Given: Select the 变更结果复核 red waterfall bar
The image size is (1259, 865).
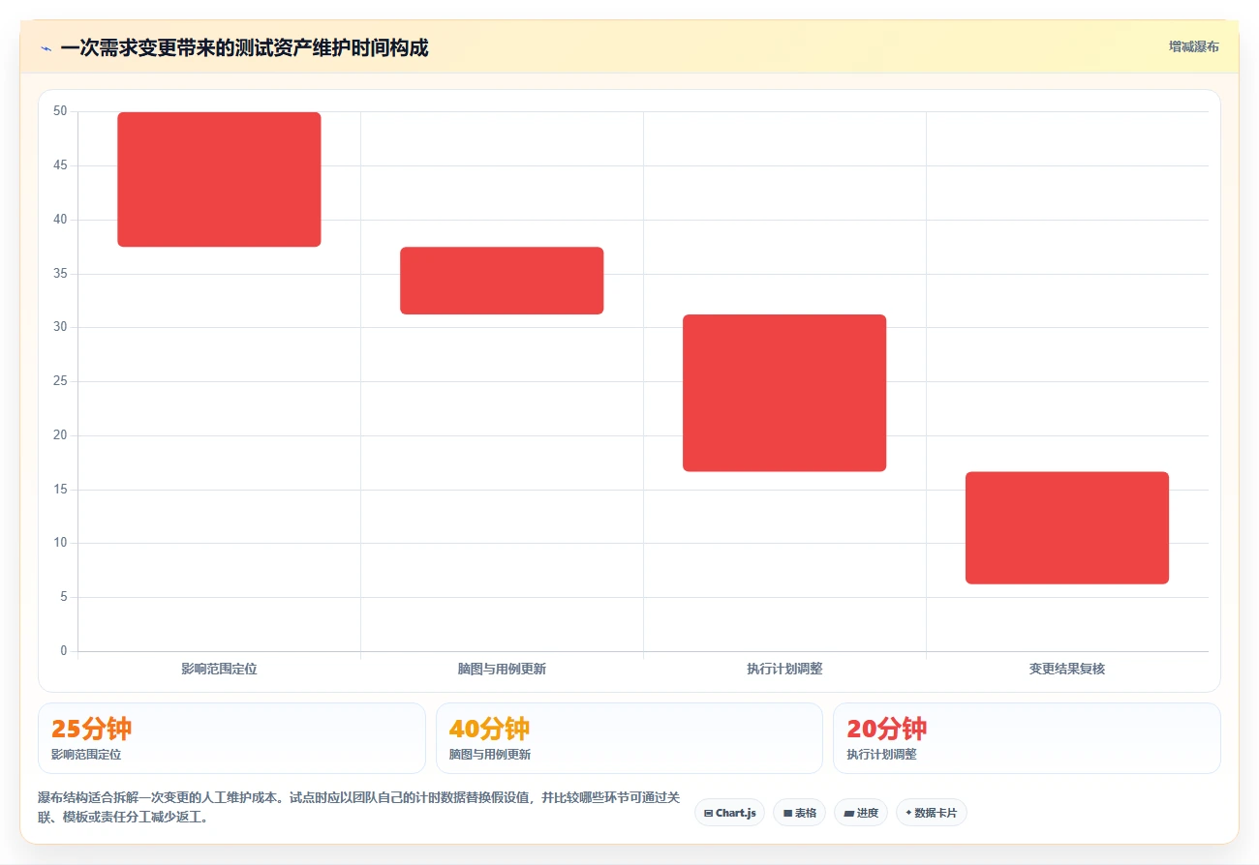Looking at the screenshot, I should pyautogui.click(x=1067, y=527).
